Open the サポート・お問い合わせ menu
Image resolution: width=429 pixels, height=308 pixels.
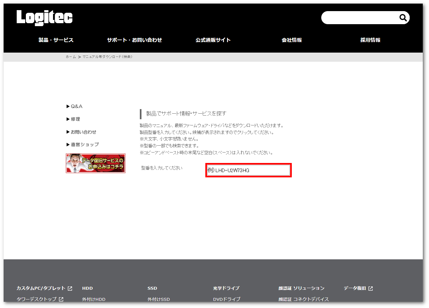(135, 40)
